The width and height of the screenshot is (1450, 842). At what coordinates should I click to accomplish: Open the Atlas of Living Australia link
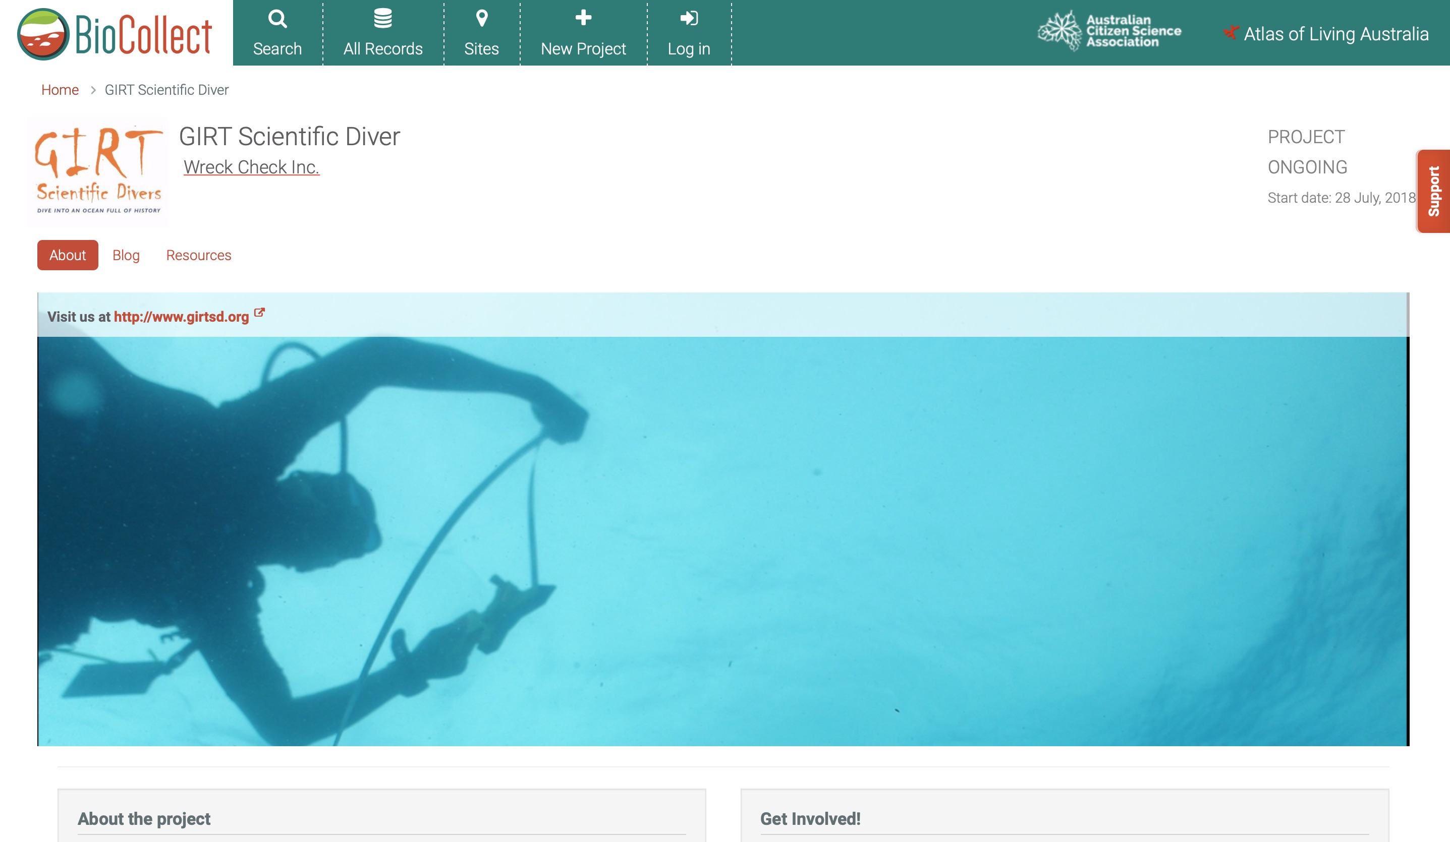(x=1325, y=33)
